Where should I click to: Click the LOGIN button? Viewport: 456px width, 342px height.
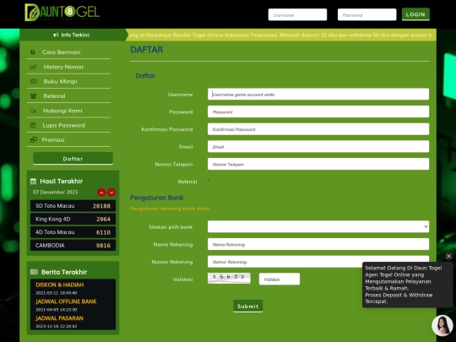pyautogui.click(x=415, y=14)
